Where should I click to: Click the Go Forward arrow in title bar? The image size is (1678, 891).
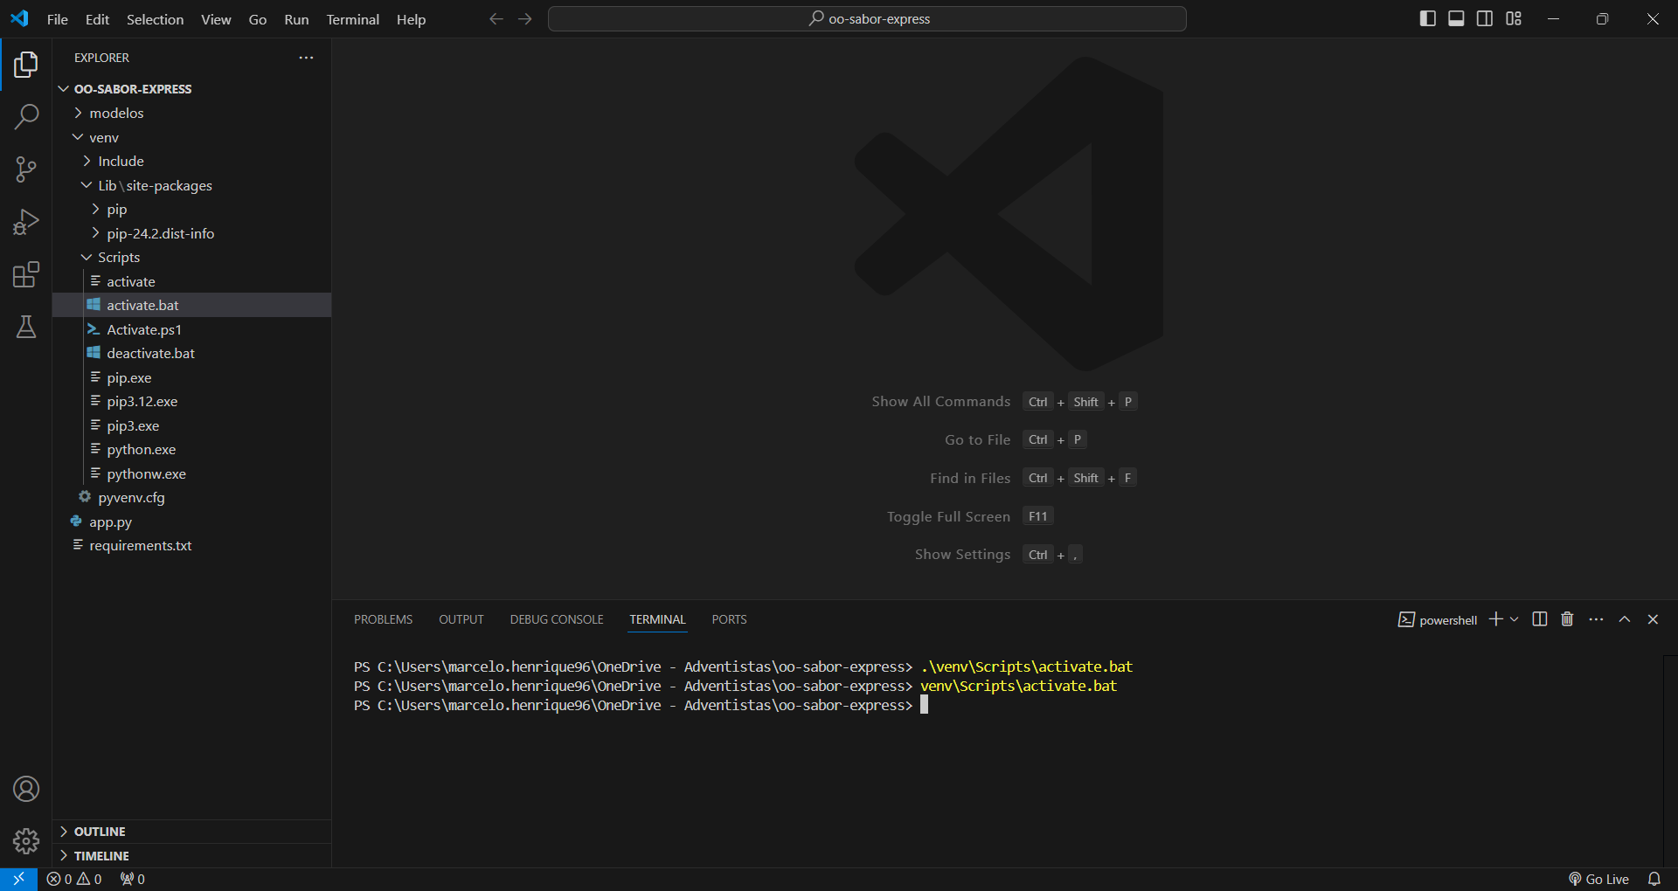pos(525,18)
